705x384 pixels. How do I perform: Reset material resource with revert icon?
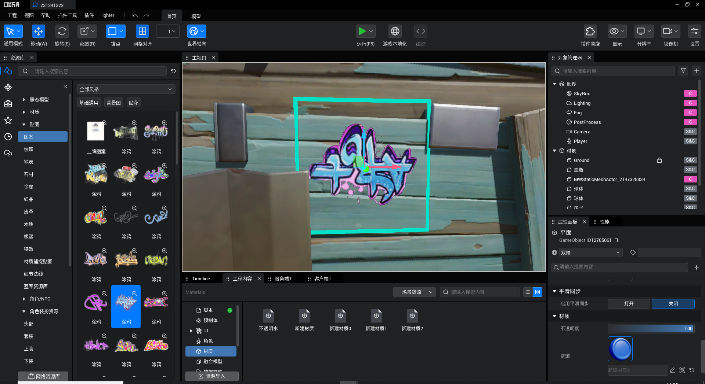pos(692,370)
